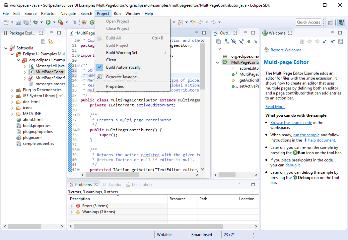Open the Browse the source code link
Viewport: 348px width, 240px height.
pyautogui.click(x=291, y=123)
